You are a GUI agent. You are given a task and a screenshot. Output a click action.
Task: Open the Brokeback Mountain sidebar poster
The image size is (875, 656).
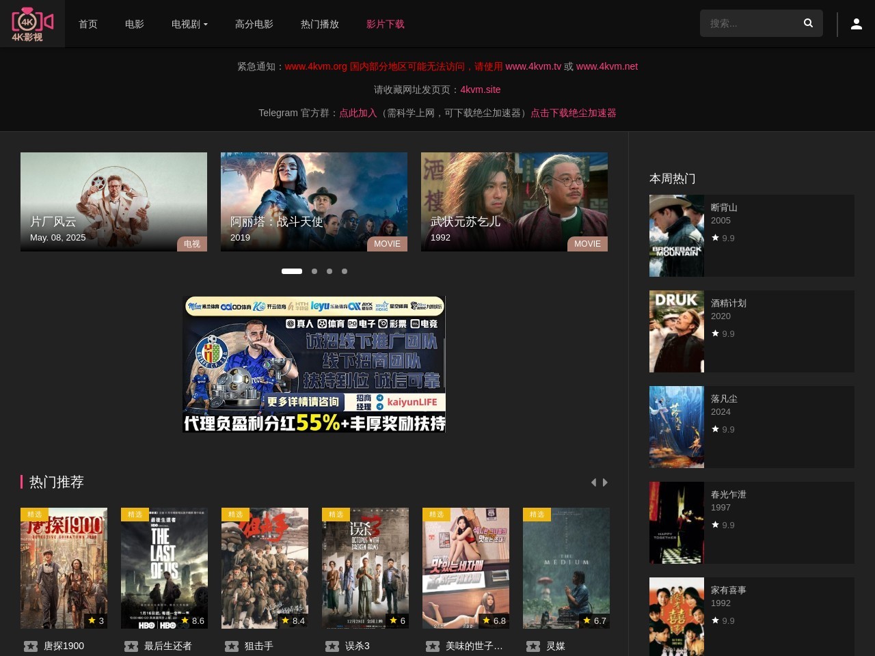677,236
